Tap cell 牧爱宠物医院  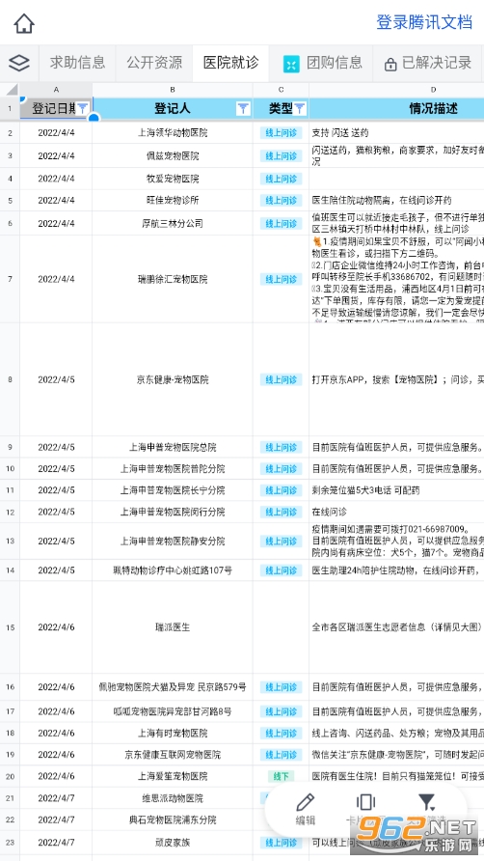(173, 179)
